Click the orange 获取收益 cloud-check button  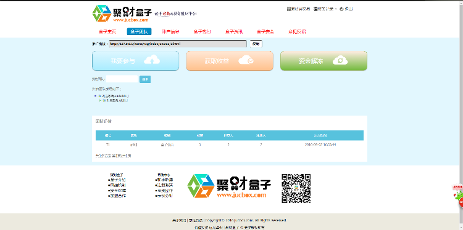[230, 61]
